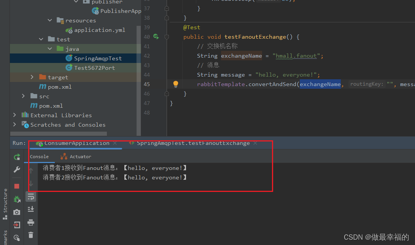The height and width of the screenshot is (245, 415).
Task: Open run configuration wrench icon
Action: (17, 170)
